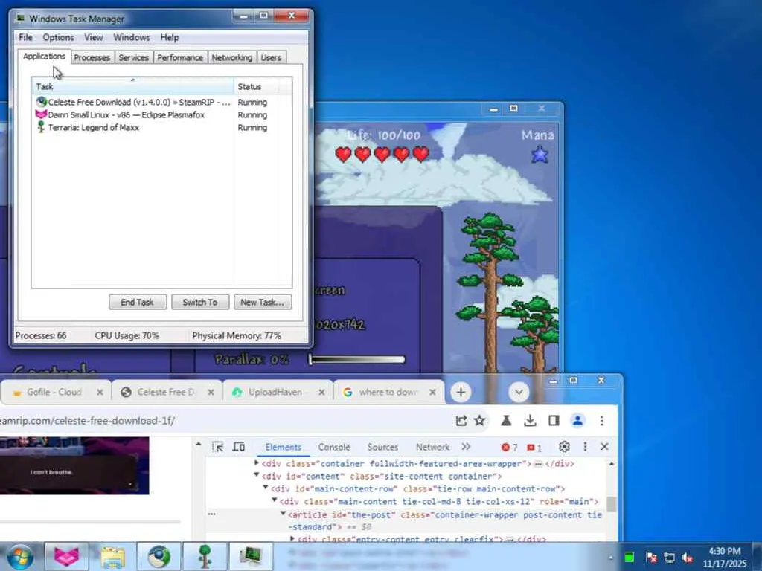The image size is (762, 571).
Task: Open DevTools settings gear
Action: 564,447
